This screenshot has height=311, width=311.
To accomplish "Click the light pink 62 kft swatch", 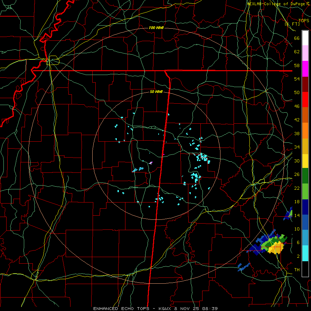I will 305,53.
